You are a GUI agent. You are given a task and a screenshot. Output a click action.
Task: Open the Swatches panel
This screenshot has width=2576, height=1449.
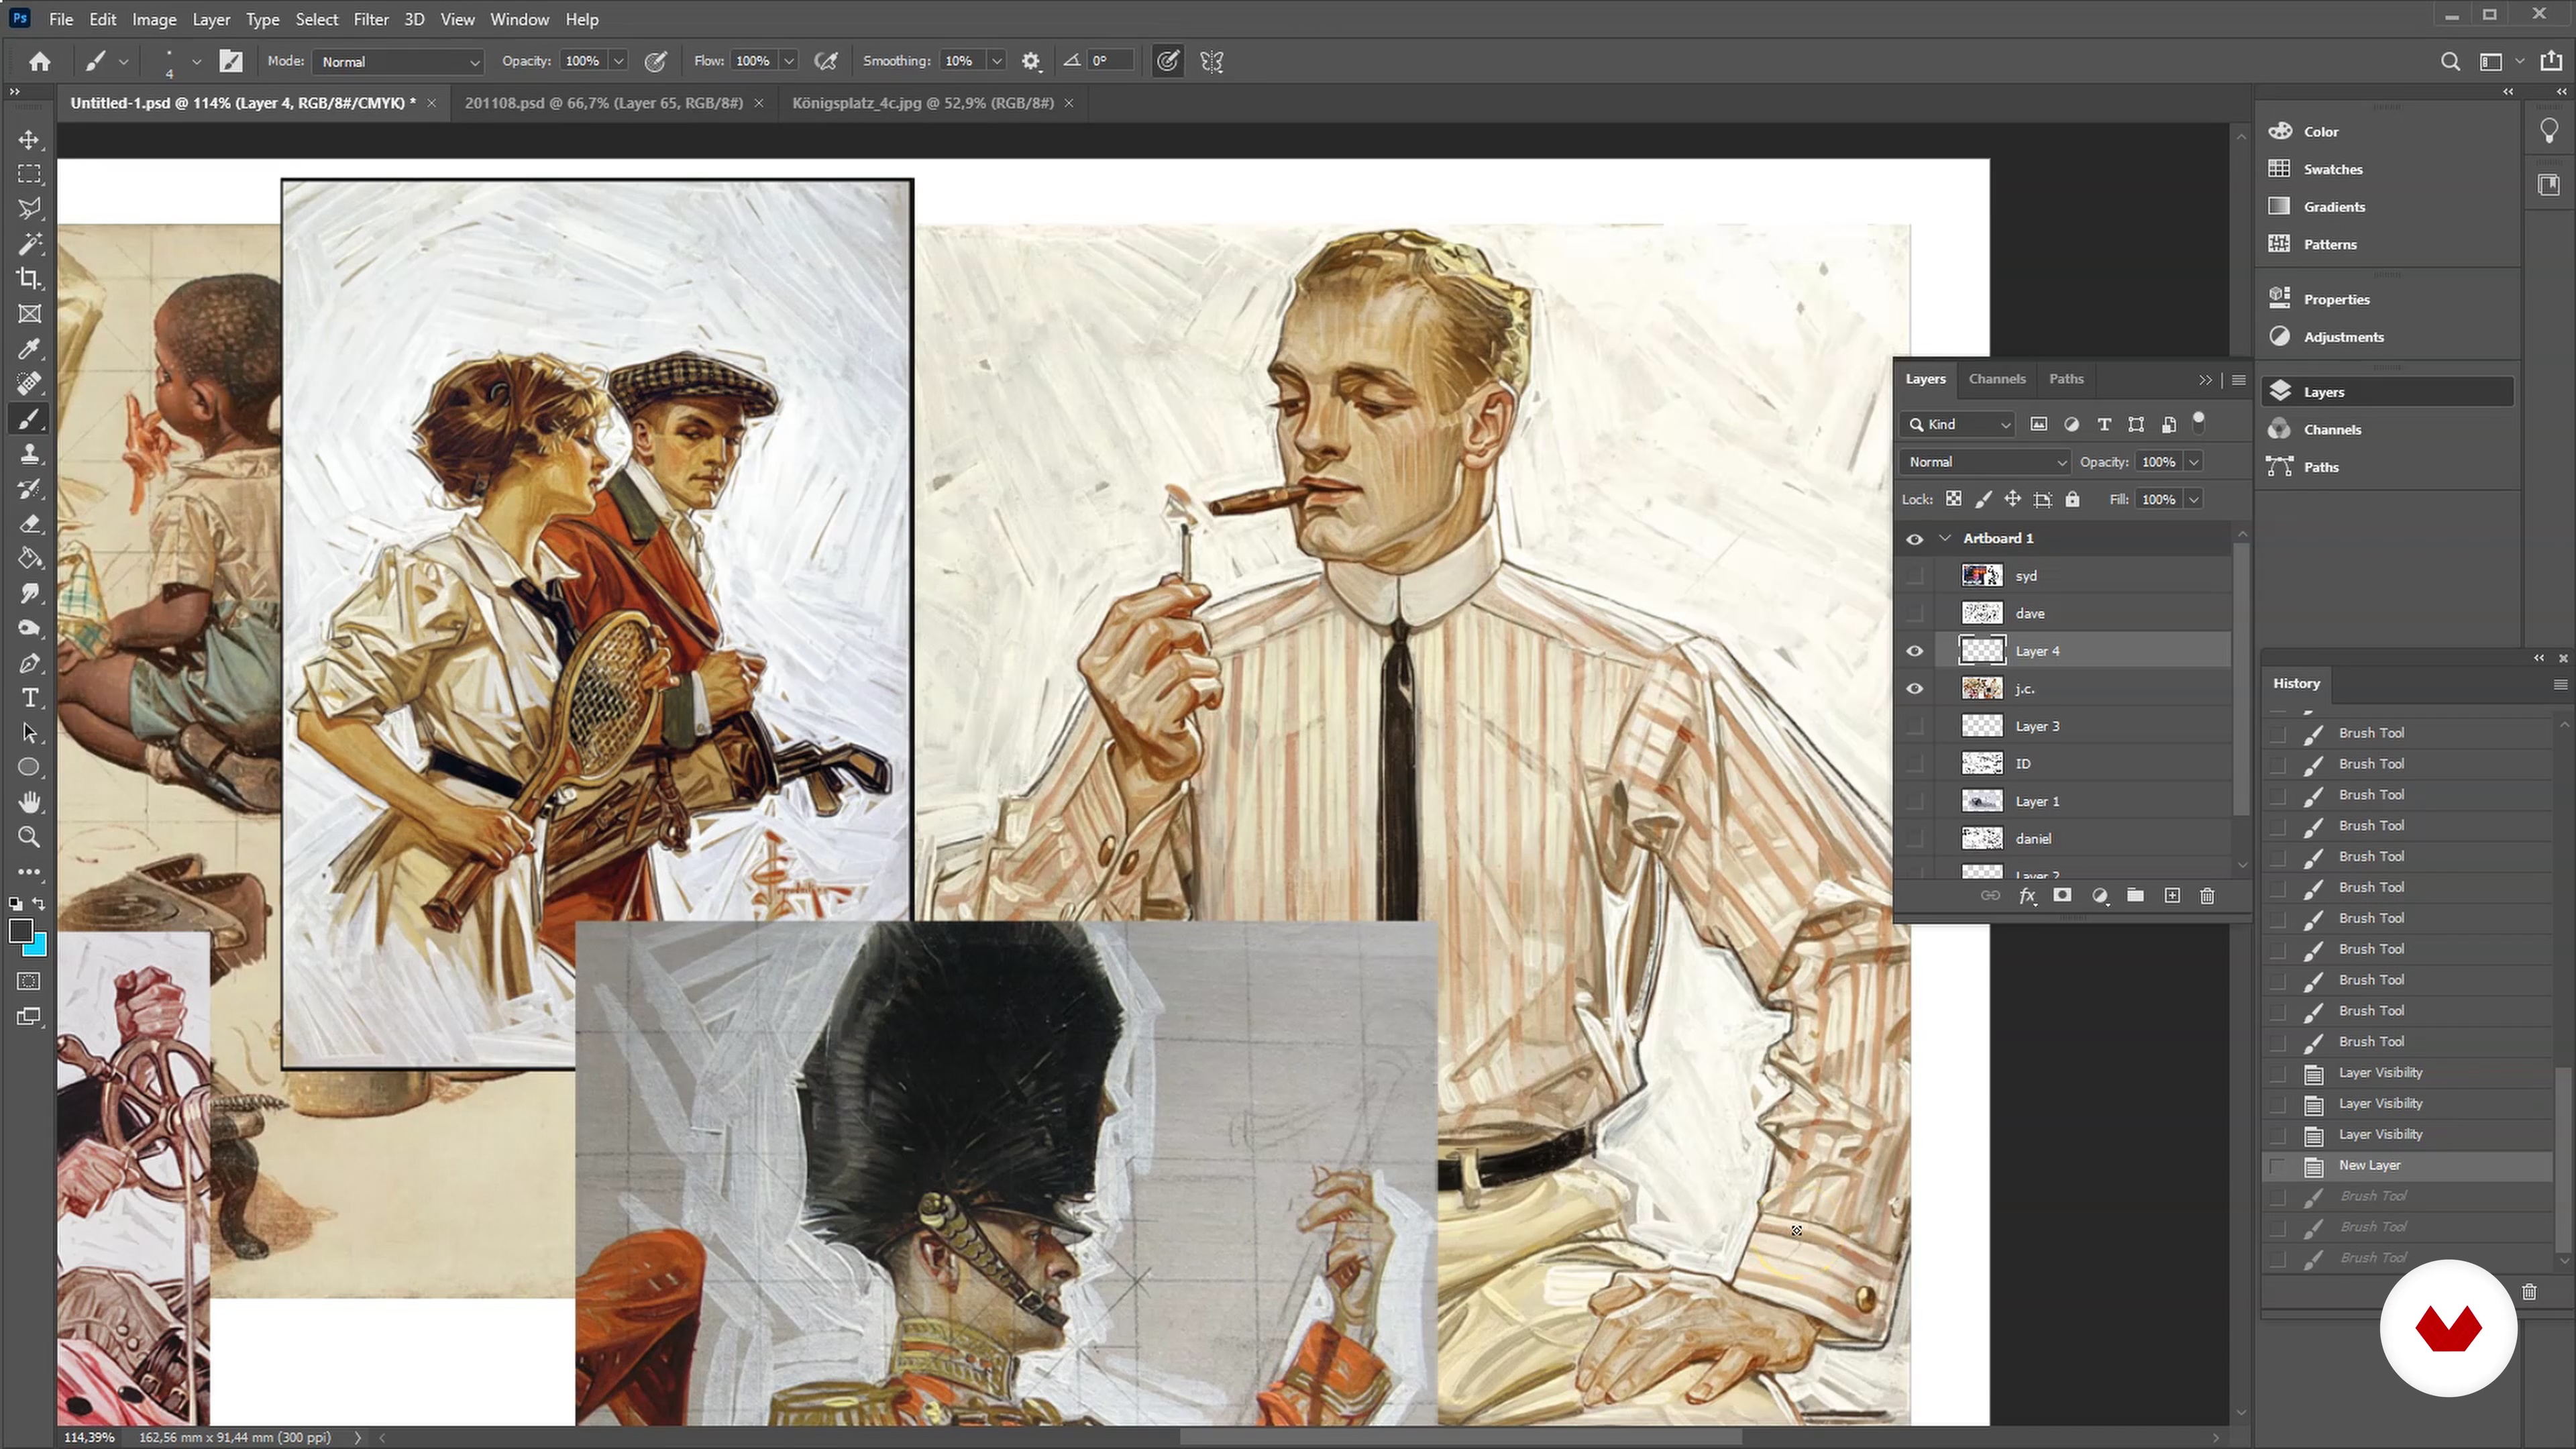[x=2332, y=170]
